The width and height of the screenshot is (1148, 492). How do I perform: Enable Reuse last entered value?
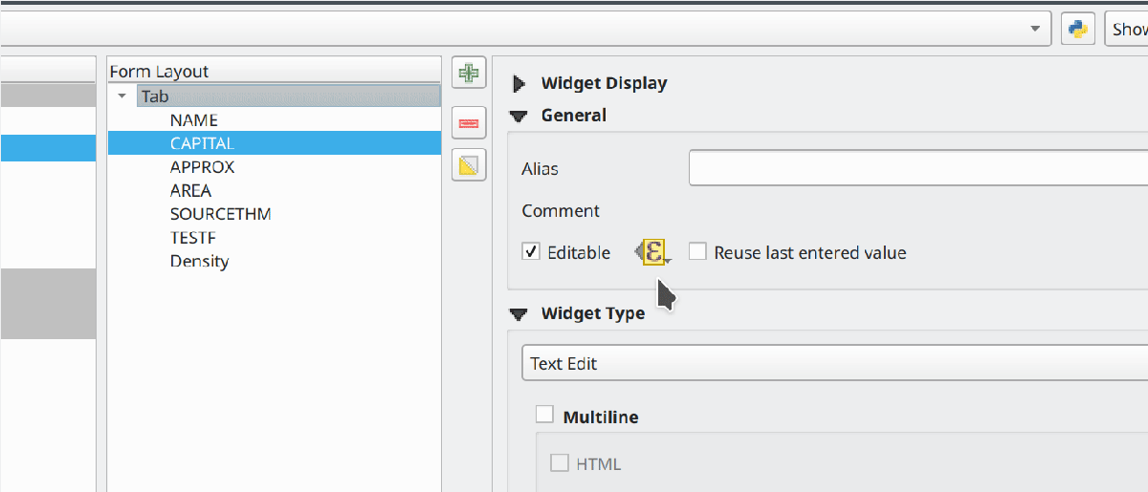pyautogui.click(x=697, y=252)
